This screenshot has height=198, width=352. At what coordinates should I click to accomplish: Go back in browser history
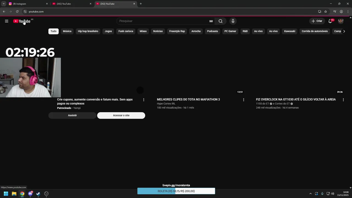pos(4,12)
